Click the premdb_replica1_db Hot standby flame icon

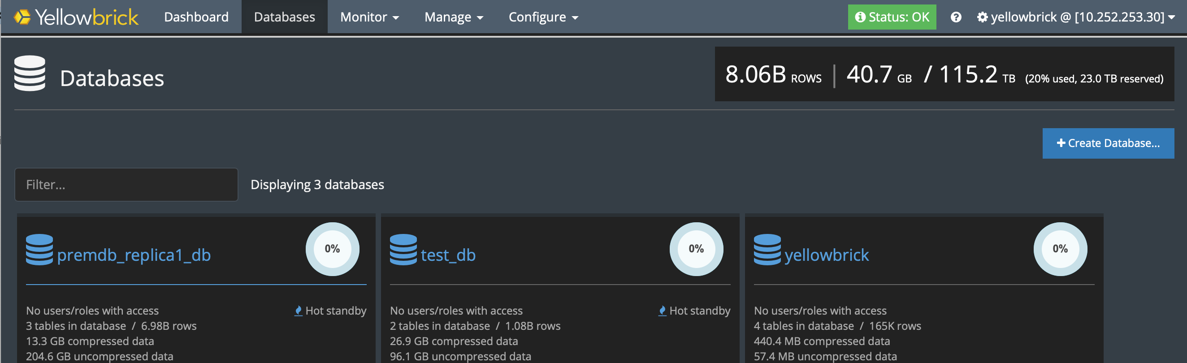tap(298, 311)
